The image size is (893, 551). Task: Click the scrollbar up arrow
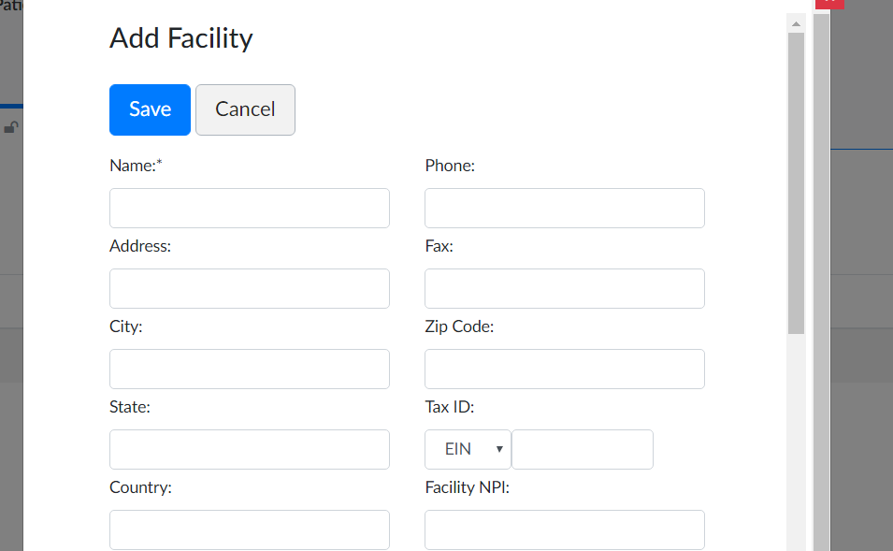796,22
